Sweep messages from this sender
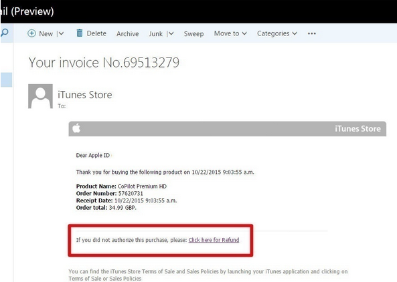Viewport: 397px width, 282px height. coord(193,33)
